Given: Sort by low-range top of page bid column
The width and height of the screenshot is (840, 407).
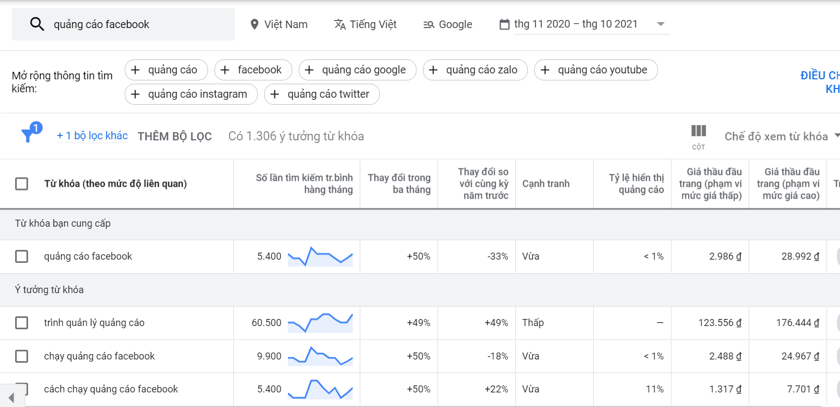Looking at the screenshot, I should [x=710, y=184].
